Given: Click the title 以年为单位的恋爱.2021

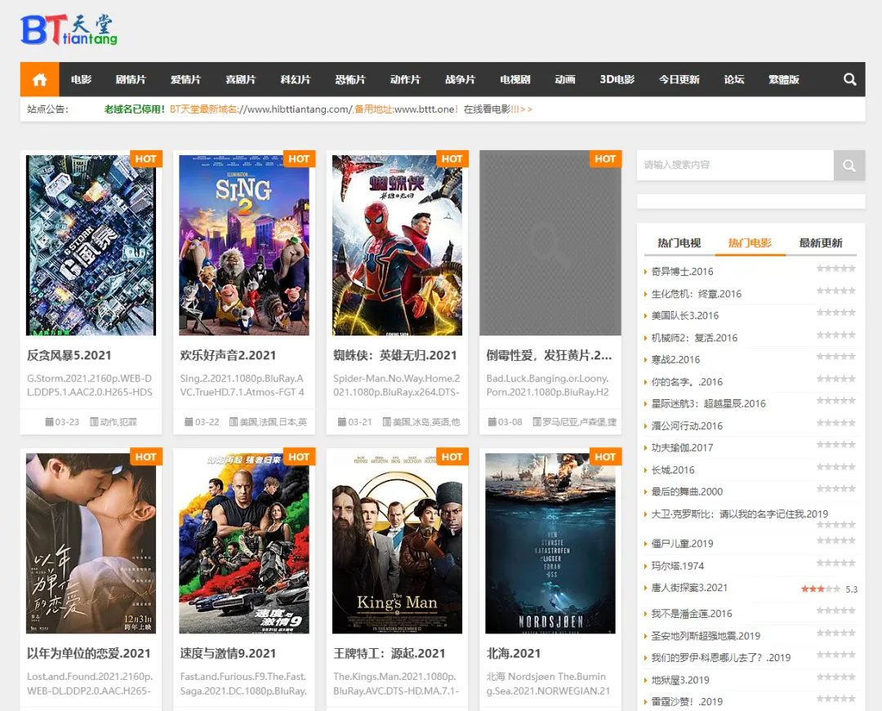Looking at the screenshot, I should (89, 653).
